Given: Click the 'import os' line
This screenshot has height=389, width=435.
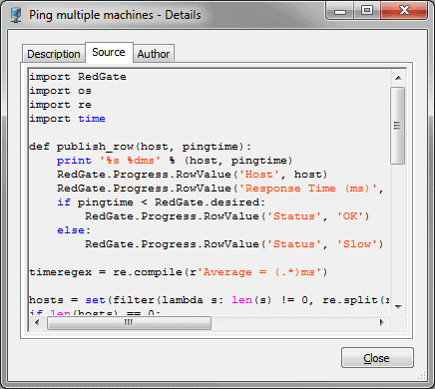Looking at the screenshot, I should coord(60,91).
